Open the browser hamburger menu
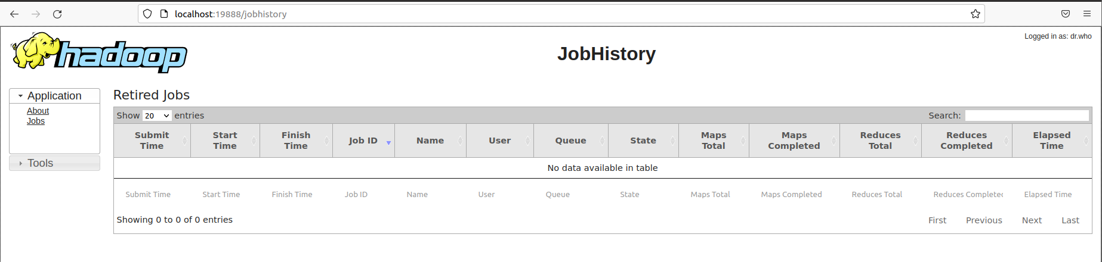The height and width of the screenshot is (262, 1102). click(1087, 14)
